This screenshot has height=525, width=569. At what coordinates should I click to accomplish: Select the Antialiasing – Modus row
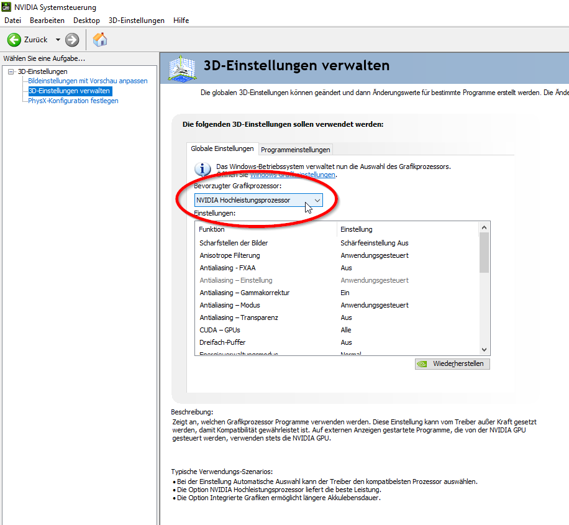337,305
